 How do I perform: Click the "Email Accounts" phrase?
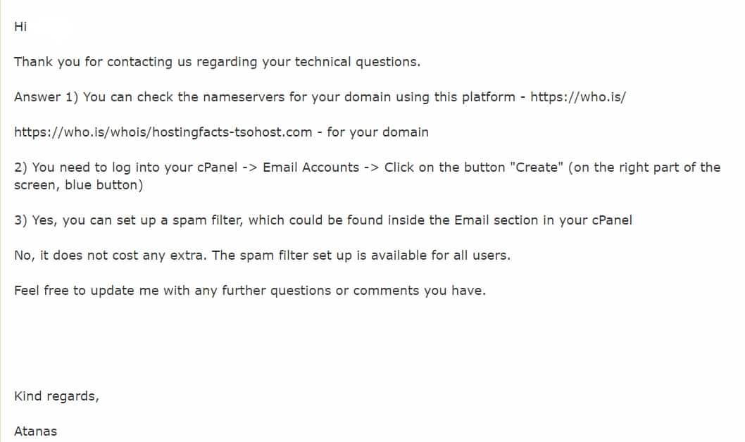click(x=311, y=168)
